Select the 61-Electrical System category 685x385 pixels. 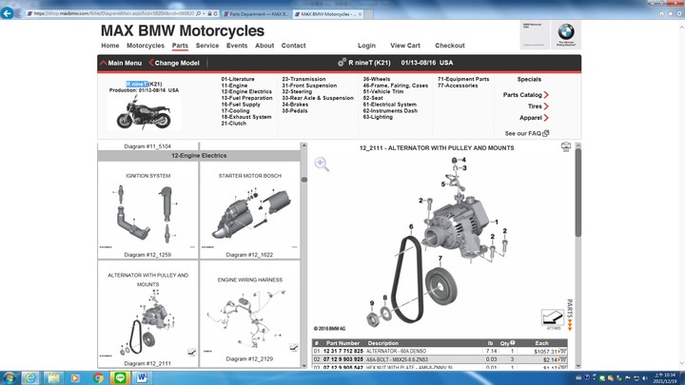(390, 105)
